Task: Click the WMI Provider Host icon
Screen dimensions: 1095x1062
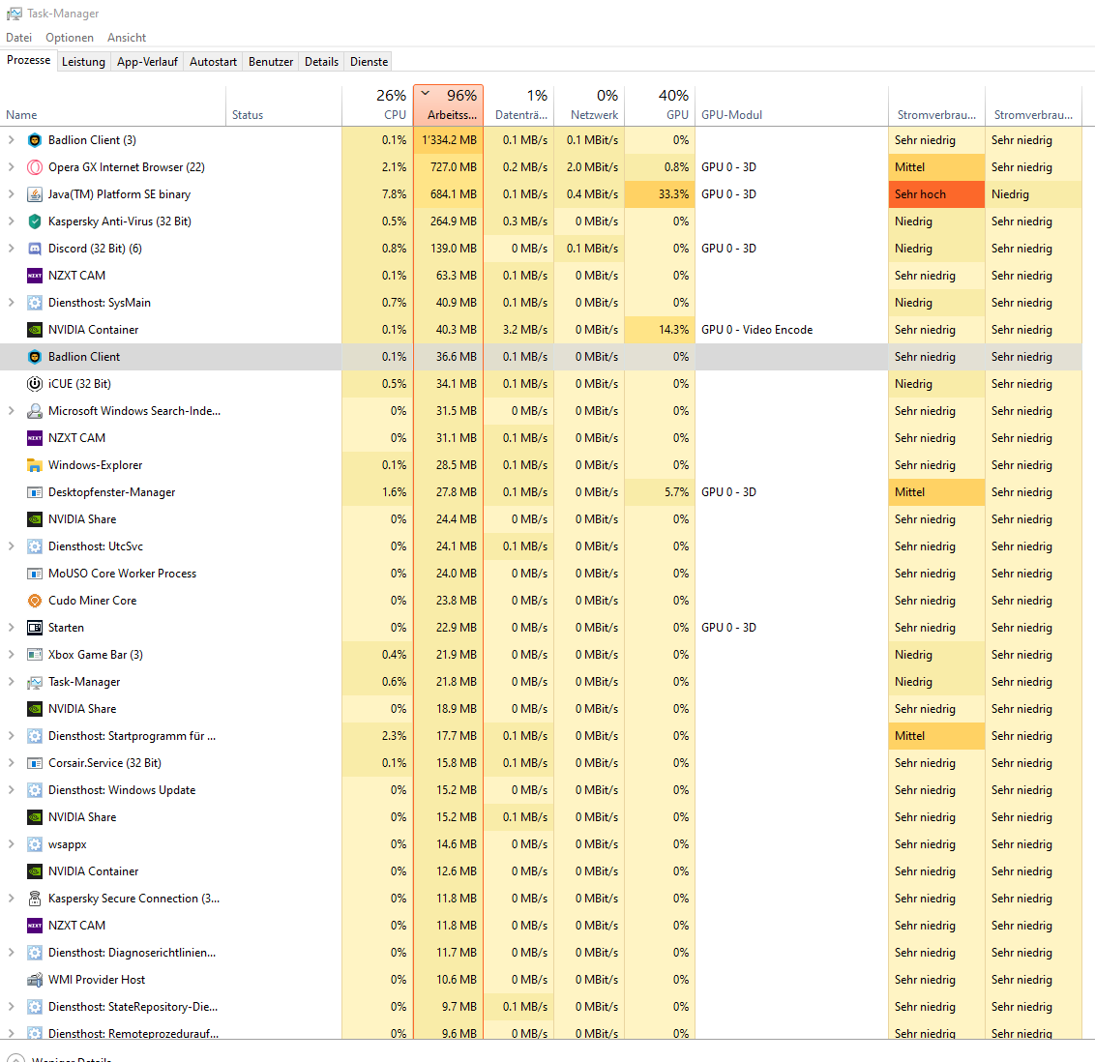Action: (x=34, y=980)
